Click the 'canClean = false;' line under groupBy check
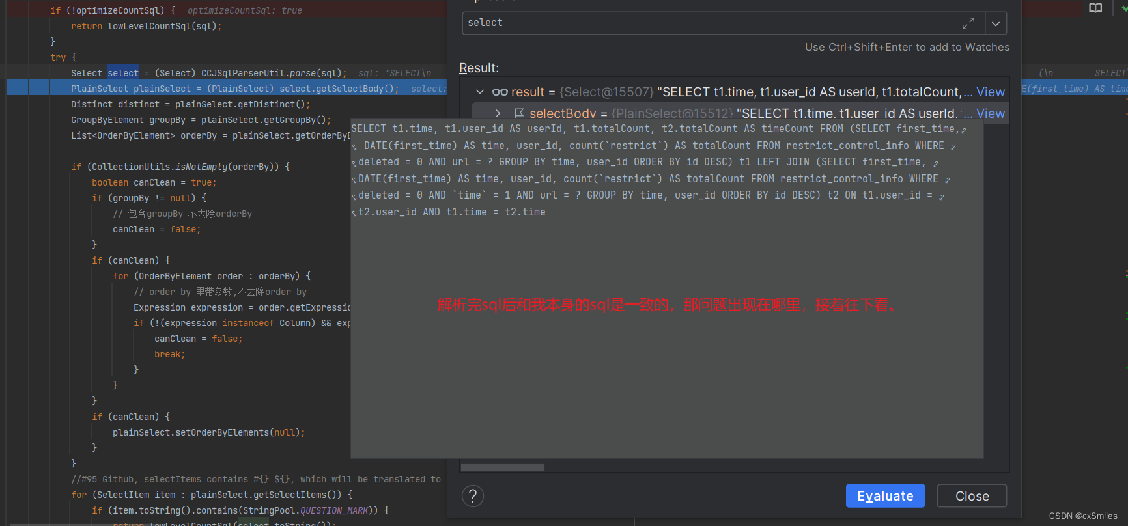 [157, 229]
